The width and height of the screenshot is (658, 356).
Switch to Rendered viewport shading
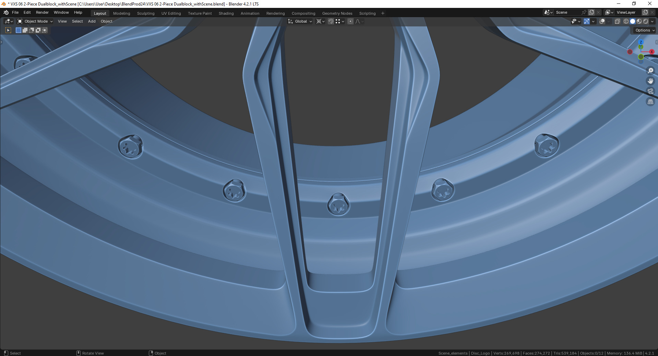(646, 21)
